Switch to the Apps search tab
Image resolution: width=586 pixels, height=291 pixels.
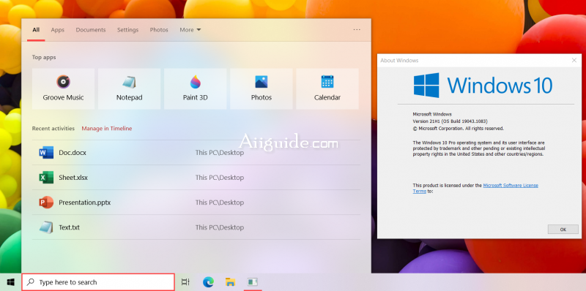pos(58,30)
